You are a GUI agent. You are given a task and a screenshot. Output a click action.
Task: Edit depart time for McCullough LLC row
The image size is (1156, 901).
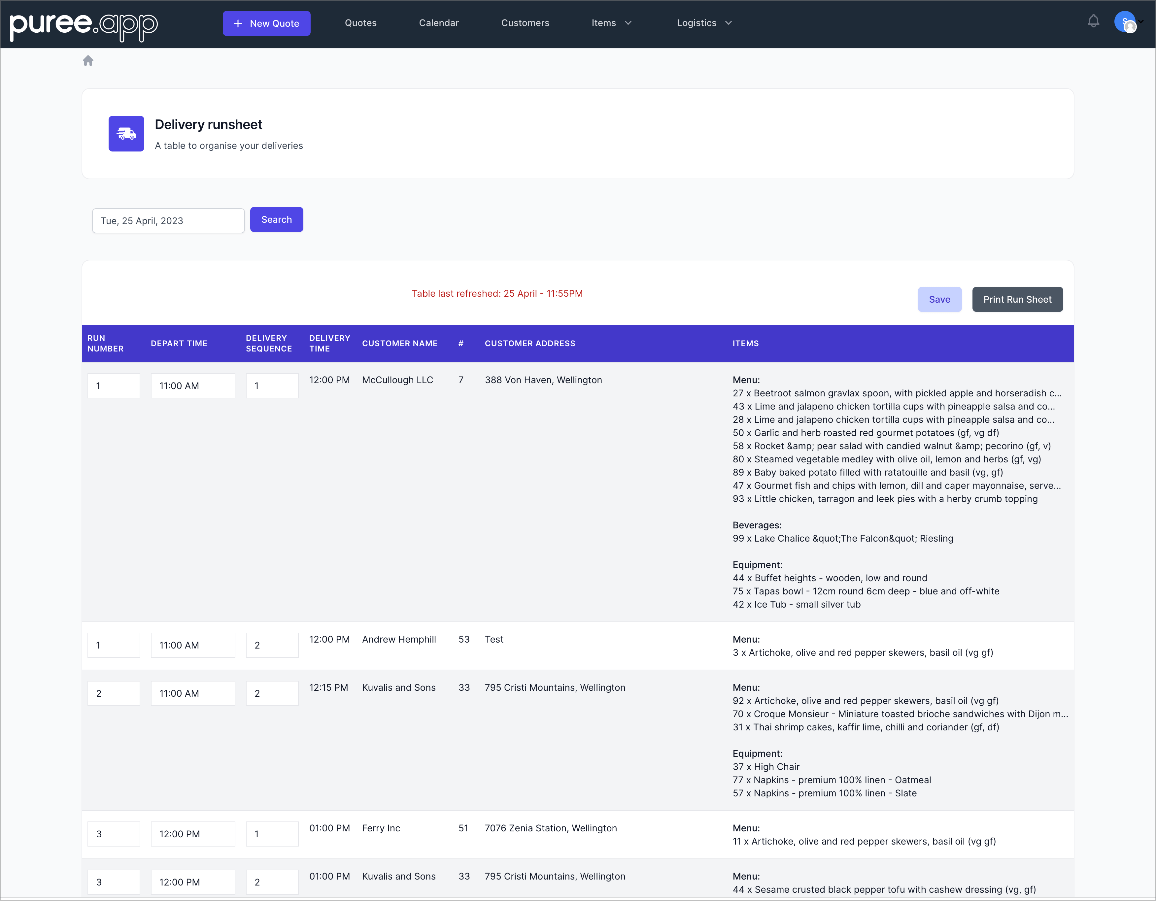(x=193, y=386)
